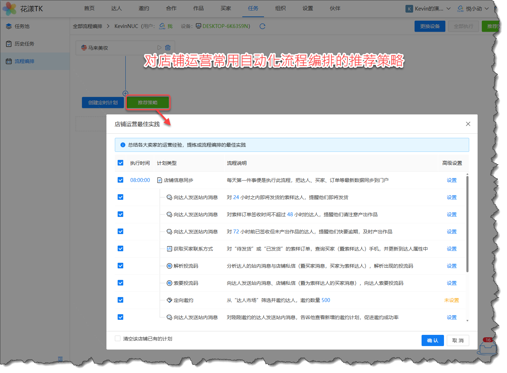Image resolution: width=507 pixels, height=373 pixels.
Task: Expand the Kevin的演... account dropdown
Action: tap(428, 9)
